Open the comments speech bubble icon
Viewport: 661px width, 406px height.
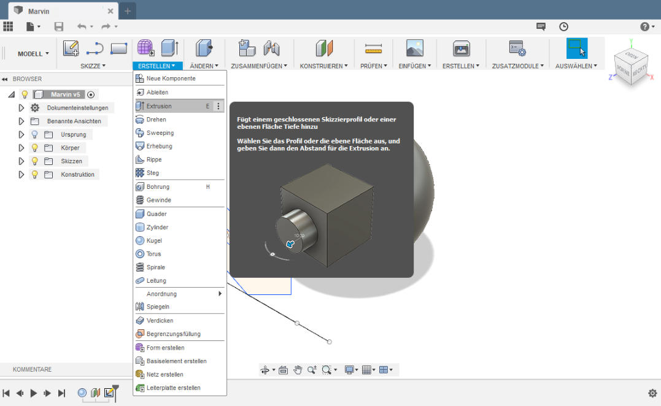point(541,27)
